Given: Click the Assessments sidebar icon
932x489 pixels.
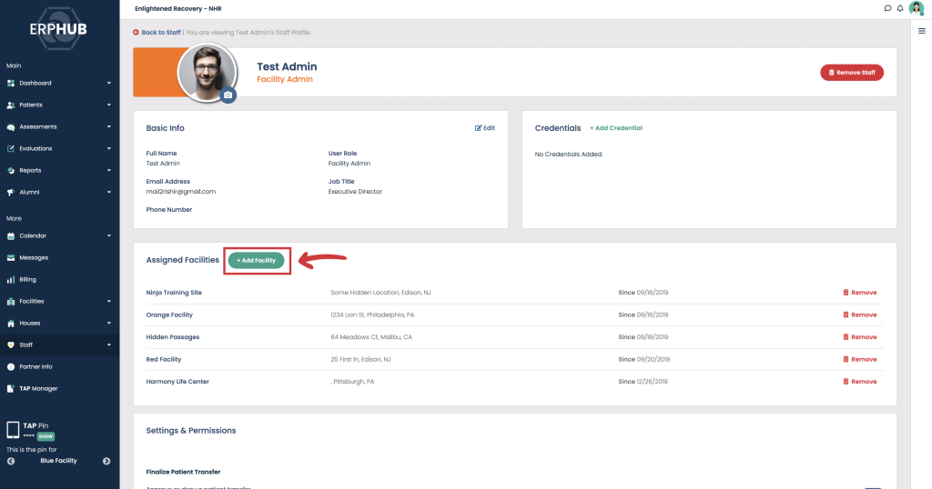Looking at the screenshot, I should pos(11,127).
